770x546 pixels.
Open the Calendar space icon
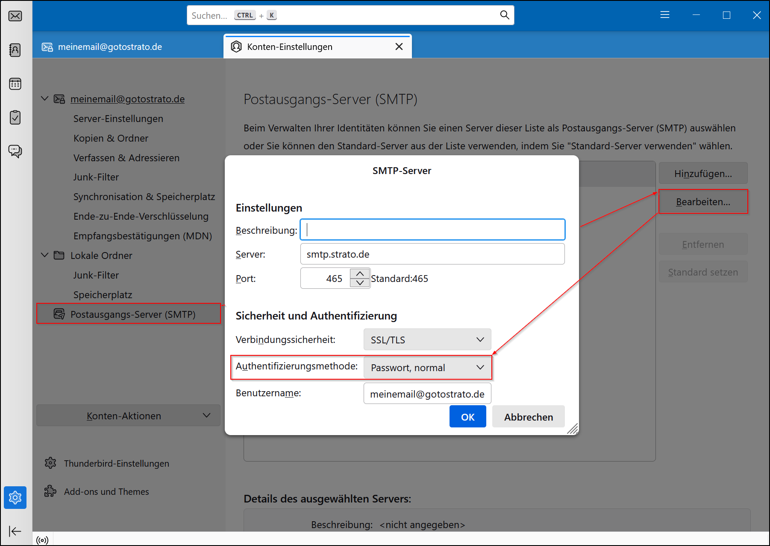(15, 84)
